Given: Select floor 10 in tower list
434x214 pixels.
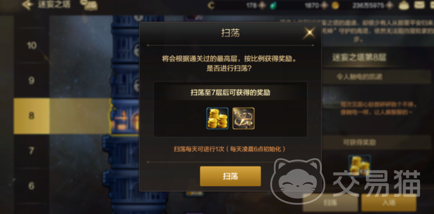Looking at the screenshot, I should coord(32,46).
